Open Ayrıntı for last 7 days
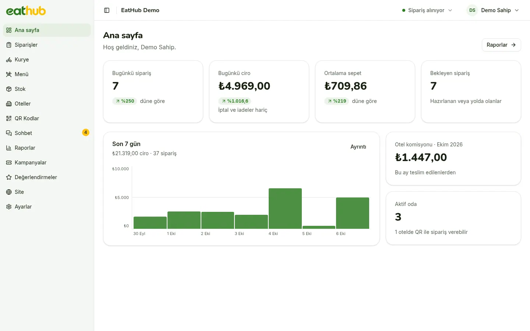This screenshot has width=530, height=331. (358, 147)
